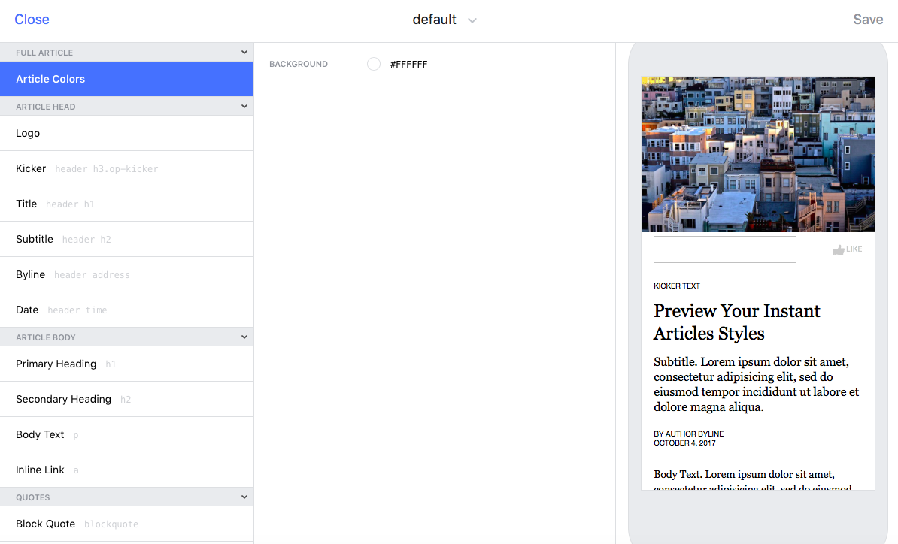The width and height of the screenshot is (898, 544).
Task: Open the Background color swatch picker
Action: pos(374,64)
